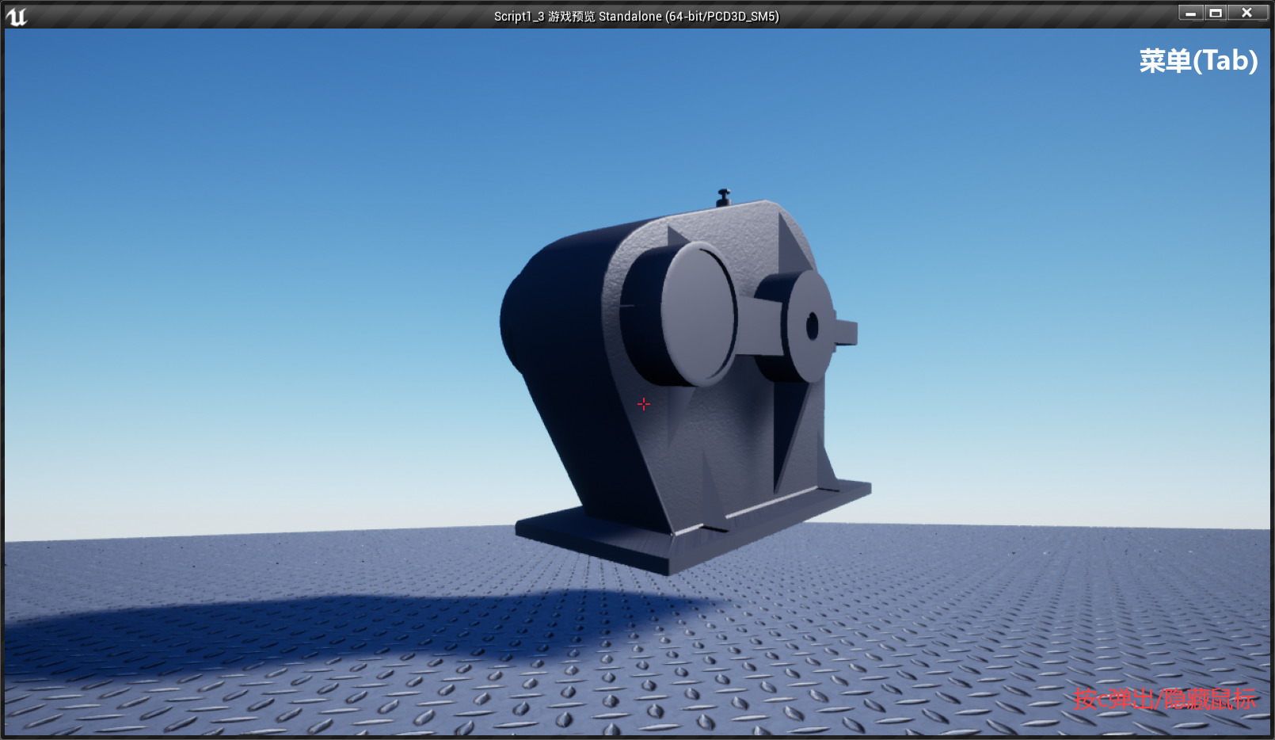The image size is (1275, 740).
Task: Close the Standalone preview window
Action: pyautogui.click(x=1247, y=13)
